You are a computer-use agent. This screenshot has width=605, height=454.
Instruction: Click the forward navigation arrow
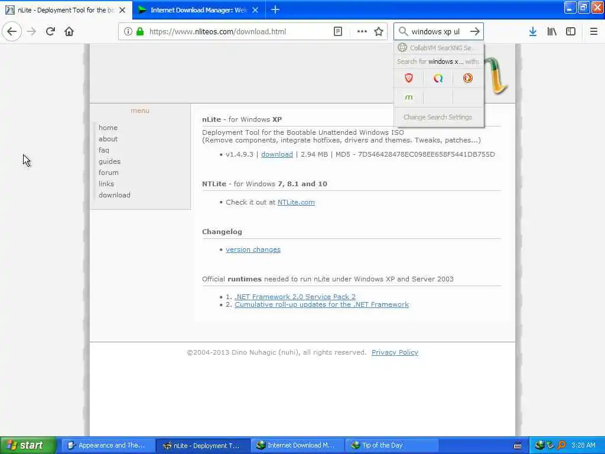[x=32, y=31]
